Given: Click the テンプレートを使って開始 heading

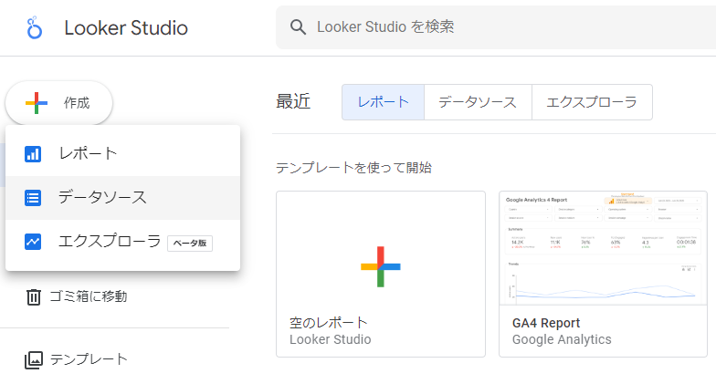Looking at the screenshot, I should coord(354,168).
